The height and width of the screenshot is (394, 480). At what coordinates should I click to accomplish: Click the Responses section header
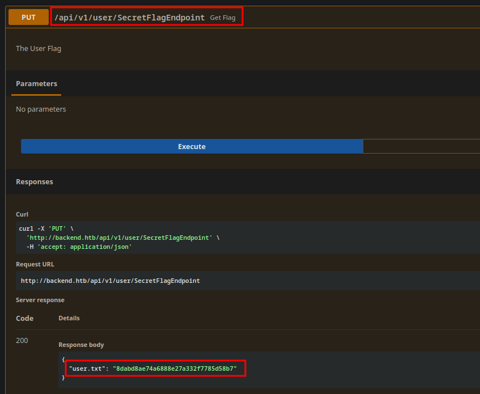tap(35, 182)
